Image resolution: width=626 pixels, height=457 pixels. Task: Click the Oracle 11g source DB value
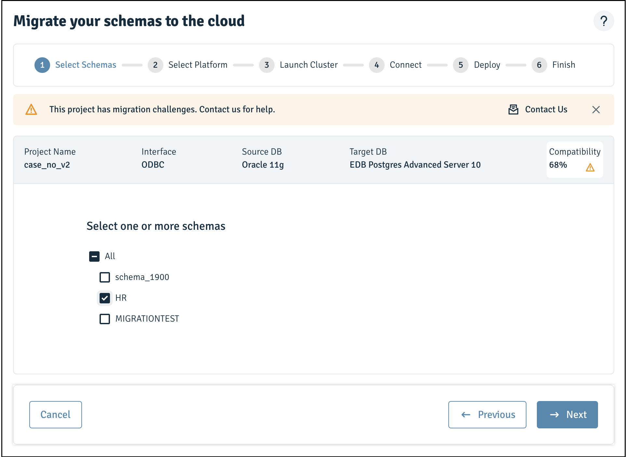pyautogui.click(x=263, y=165)
